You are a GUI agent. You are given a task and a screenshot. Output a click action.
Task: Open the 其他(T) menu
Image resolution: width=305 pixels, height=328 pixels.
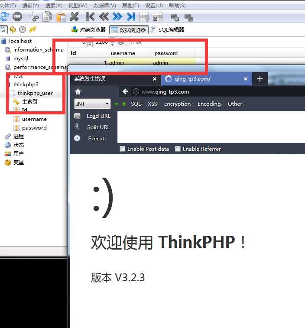pos(130,6)
